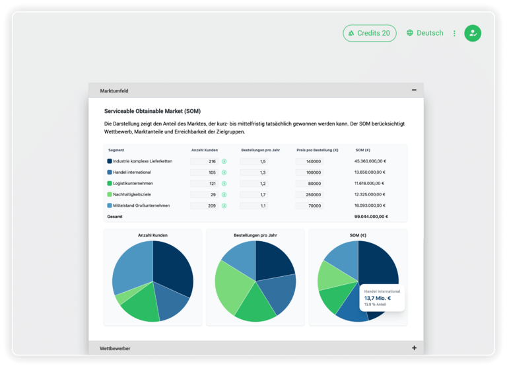Click the dark blue Industrie komplexe Lieferketten swatch

pyautogui.click(x=110, y=161)
